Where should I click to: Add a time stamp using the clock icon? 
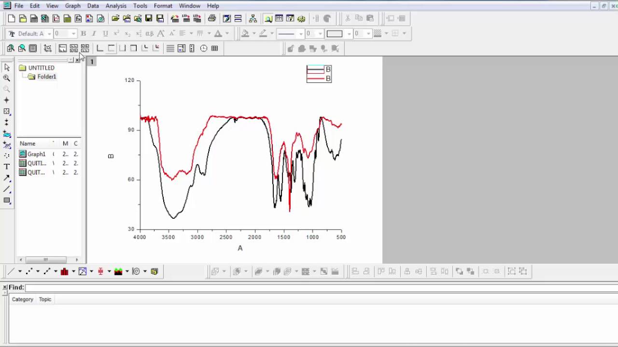point(204,48)
